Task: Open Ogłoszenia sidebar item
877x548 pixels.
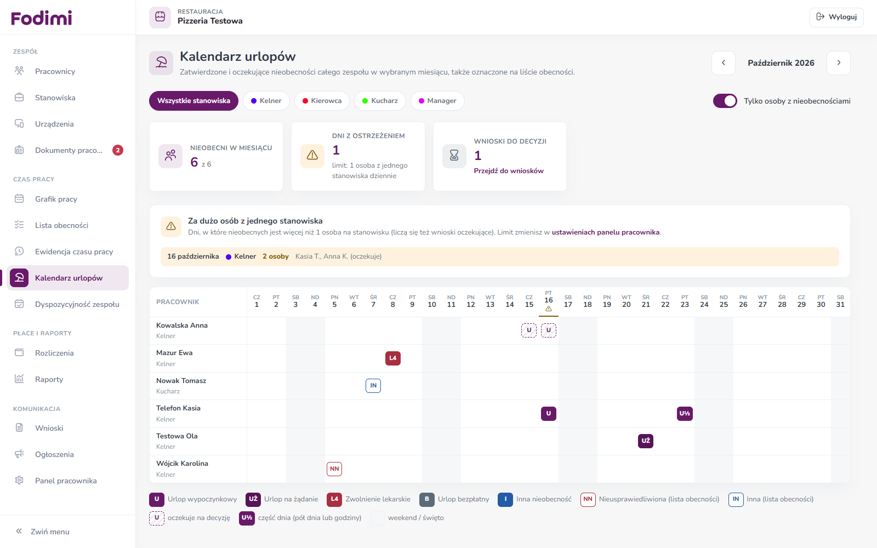Action: [x=68, y=454]
